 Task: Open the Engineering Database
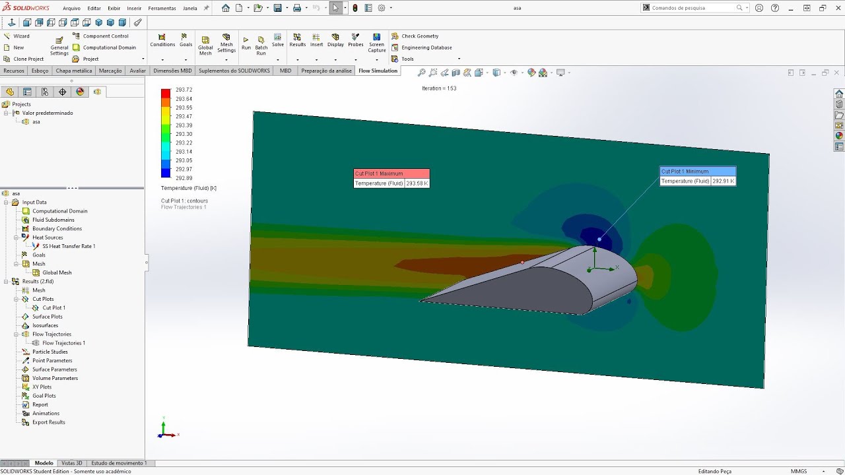421,47
